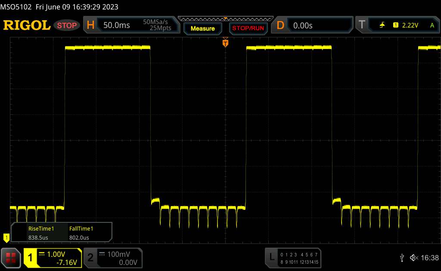Open the D delay 0.00s setting
The width and height of the screenshot is (441, 271).
(x=313, y=25)
